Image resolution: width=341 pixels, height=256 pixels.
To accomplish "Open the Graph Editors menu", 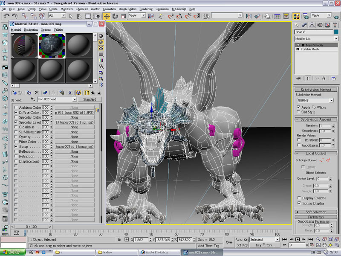I will coord(127,9).
